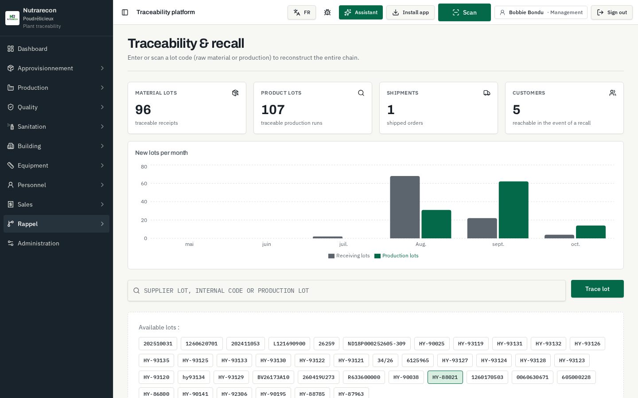Click the Trace lot button

(x=597, y=289)
